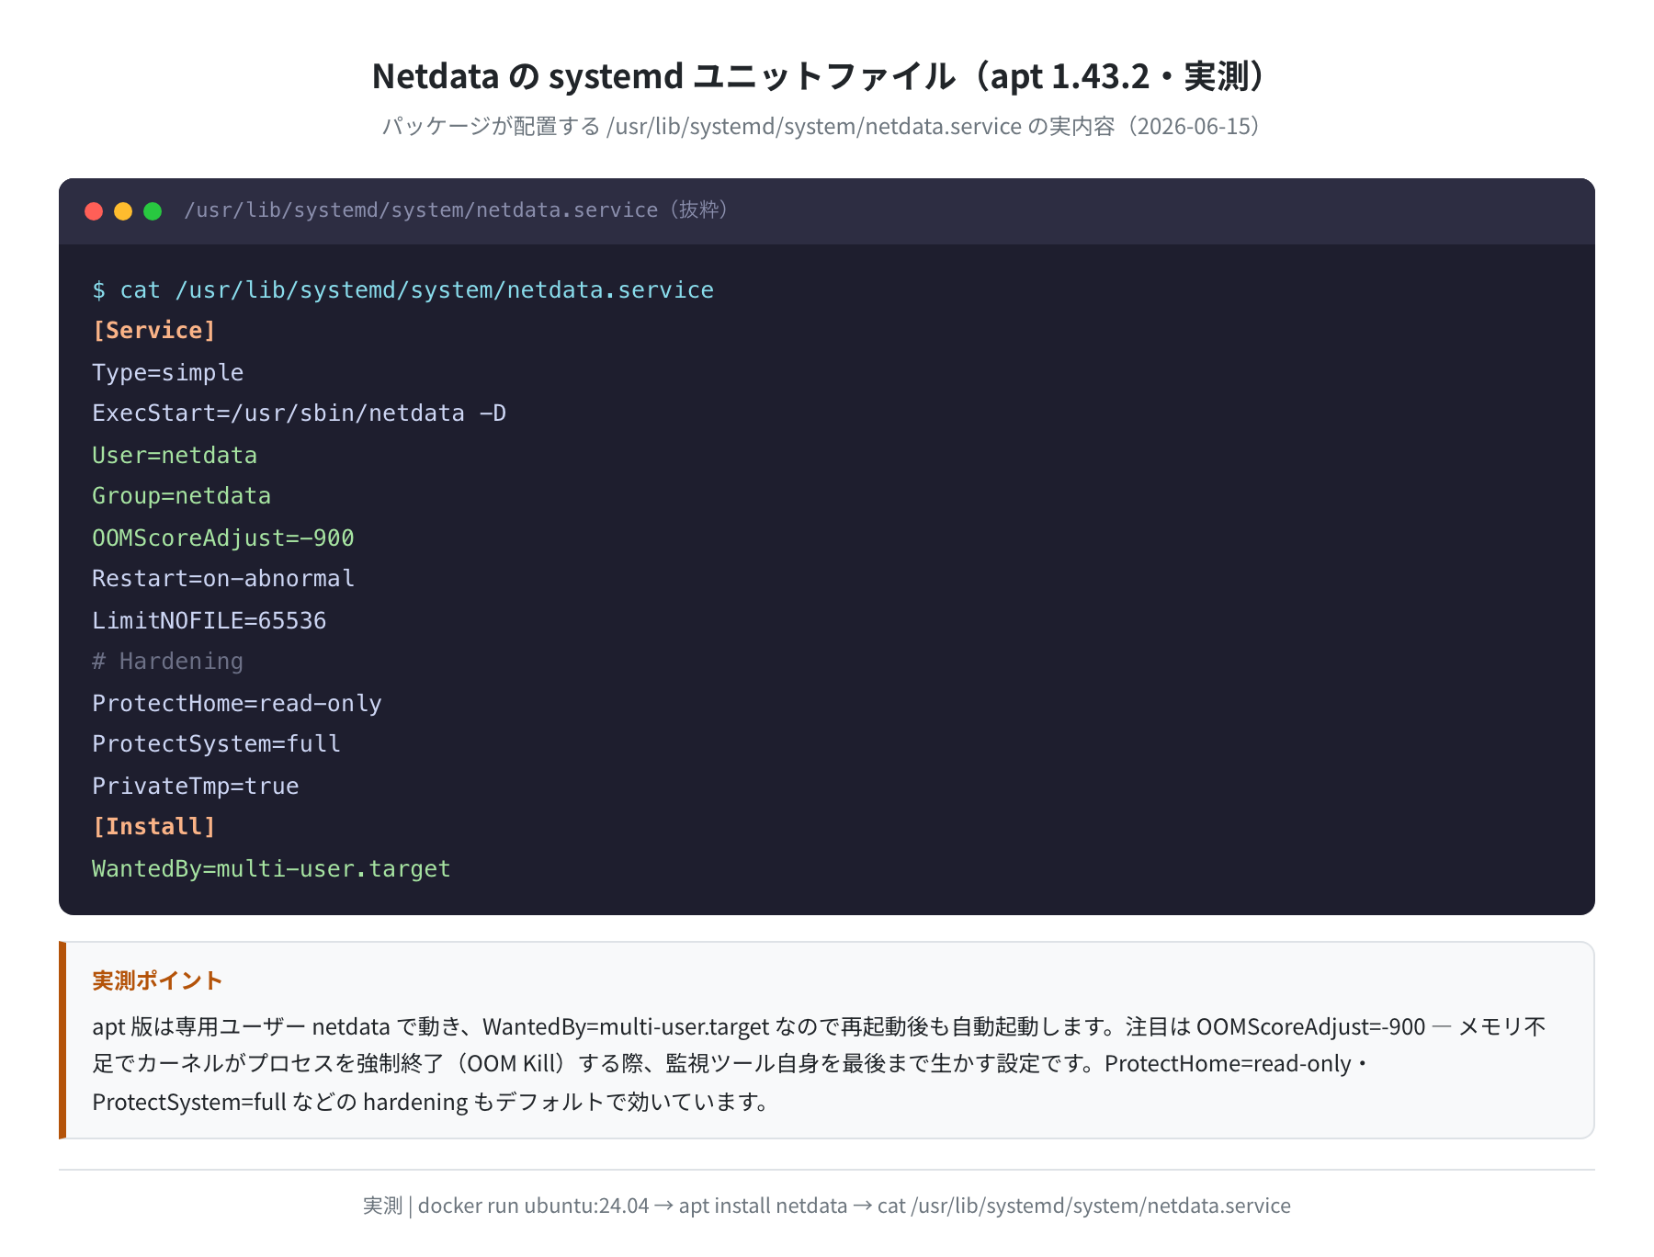Click the yellow minimize dot in terminal header
Screen dimensions: 1654x1257
pos(123,211)
